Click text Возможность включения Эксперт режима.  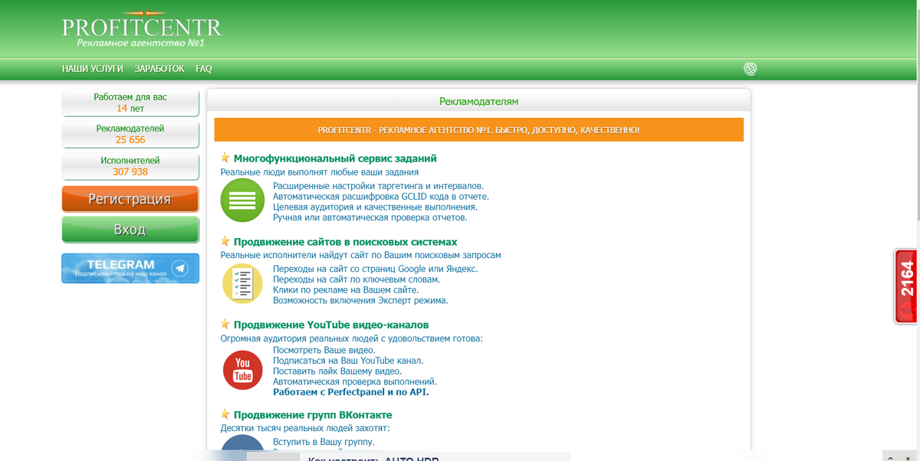point(360,301)
